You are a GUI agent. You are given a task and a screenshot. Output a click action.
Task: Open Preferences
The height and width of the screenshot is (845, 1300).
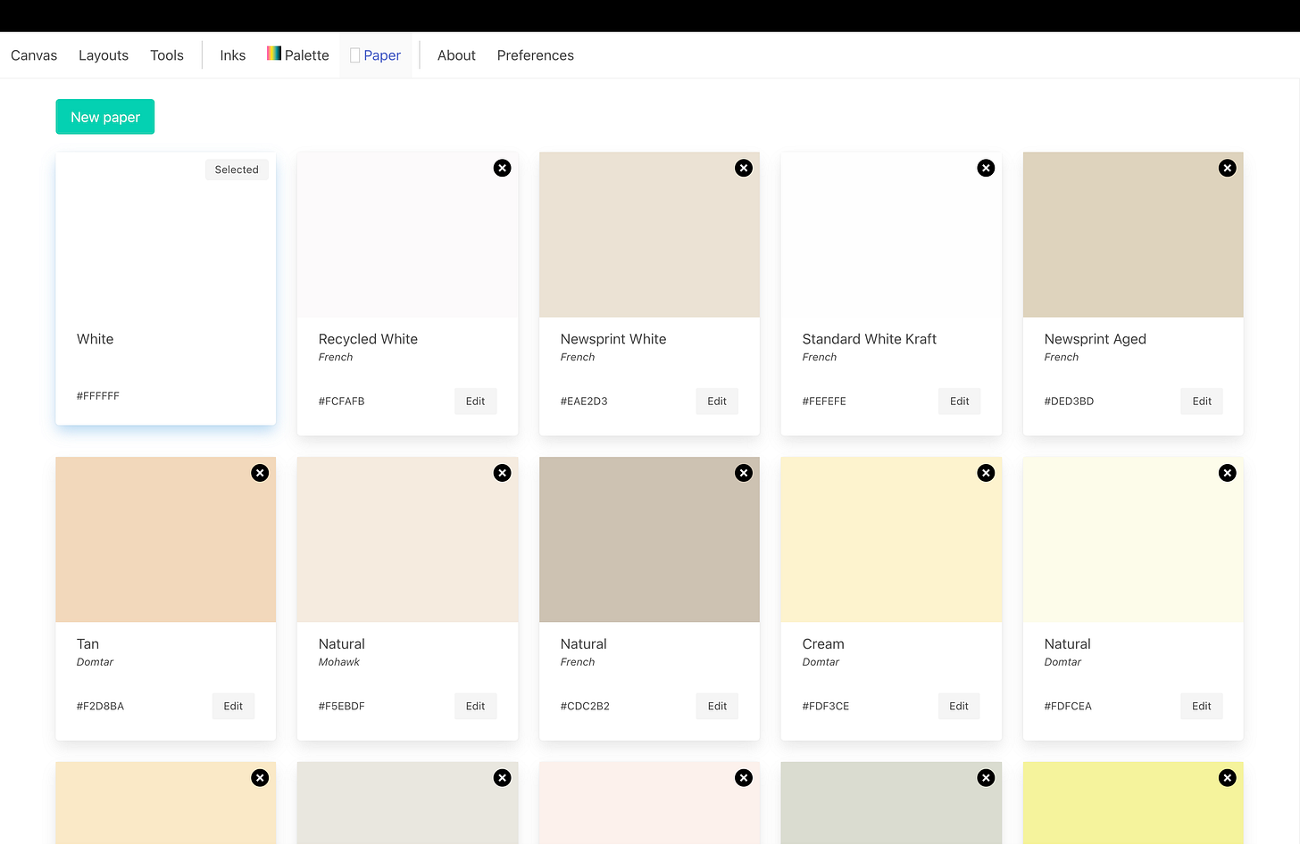(x=536, y=55)
